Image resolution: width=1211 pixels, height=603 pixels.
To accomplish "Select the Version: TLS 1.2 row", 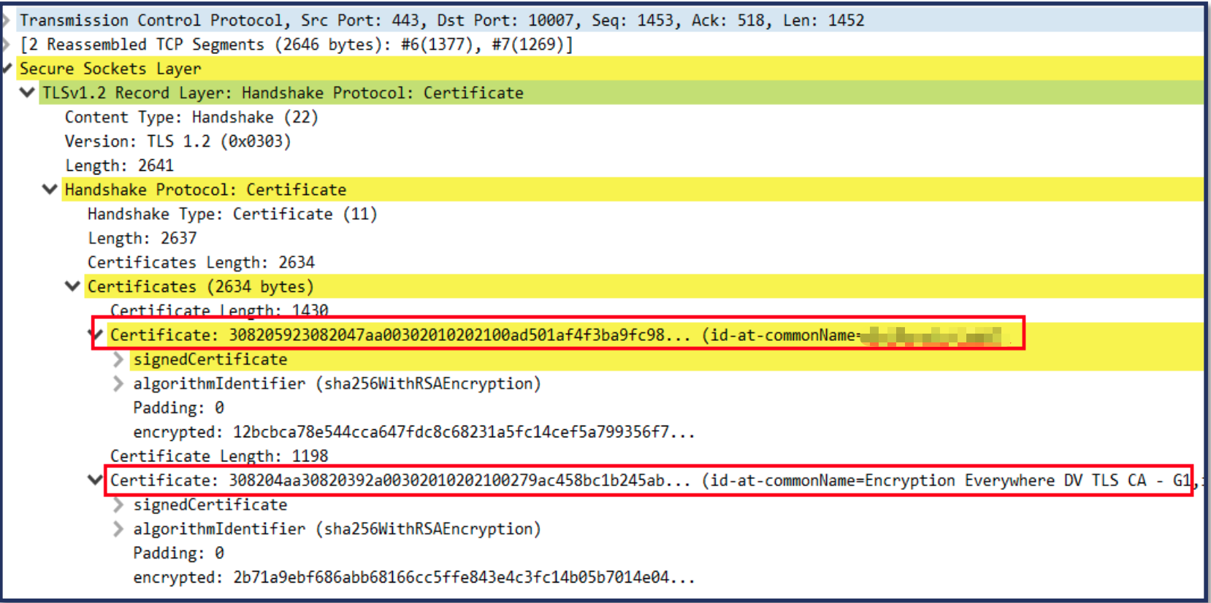I will [x=177, y=142].
